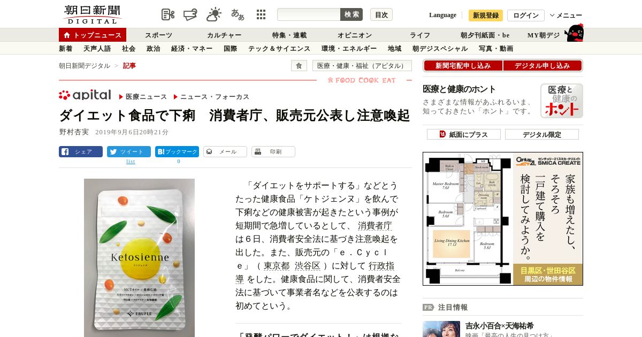Select the 国際 submenu item
The image size is (642, 337).
tap(231, 49)
